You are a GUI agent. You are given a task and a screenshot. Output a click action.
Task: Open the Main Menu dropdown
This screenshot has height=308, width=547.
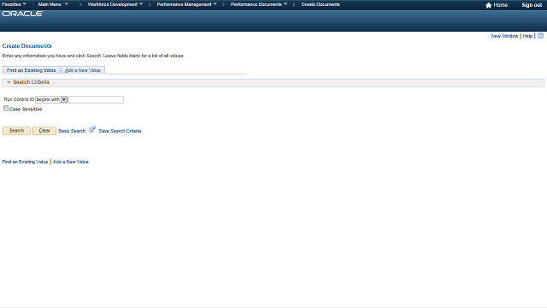point(53,4)
